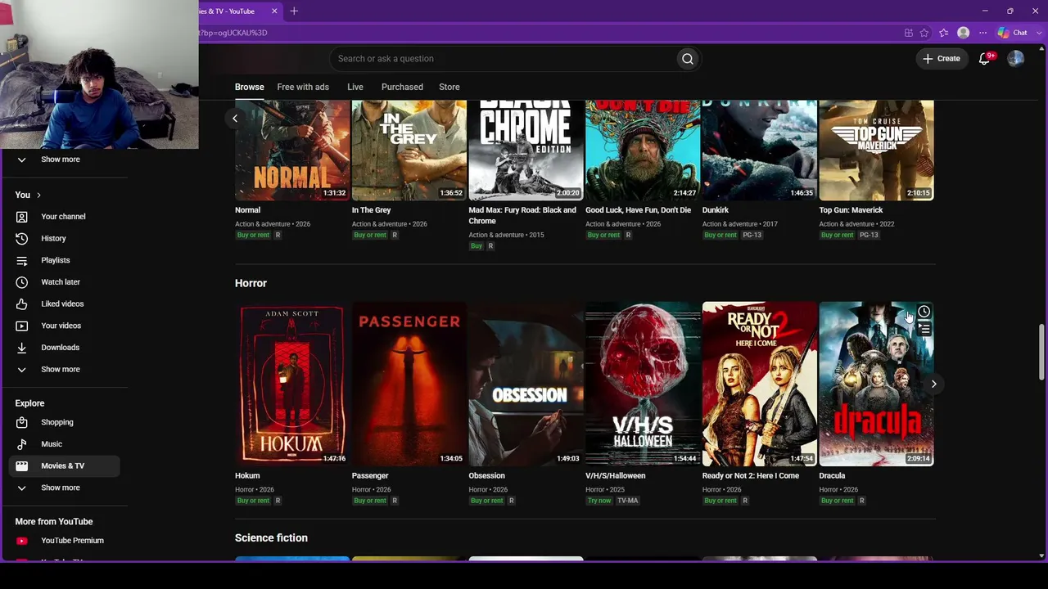Add Dracula to Watch later clock icon

tap(924, 312)
